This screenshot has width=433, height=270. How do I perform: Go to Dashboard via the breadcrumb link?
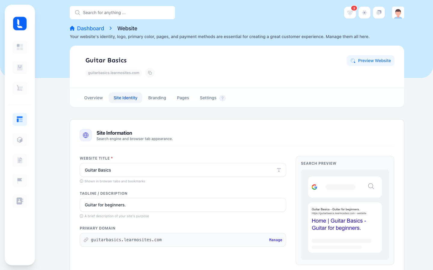(91, 28)
